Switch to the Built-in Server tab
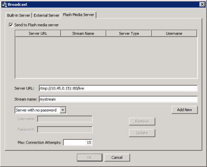Image resolution: width=207 pixels, height=167 pixels. tap(19, 15)
